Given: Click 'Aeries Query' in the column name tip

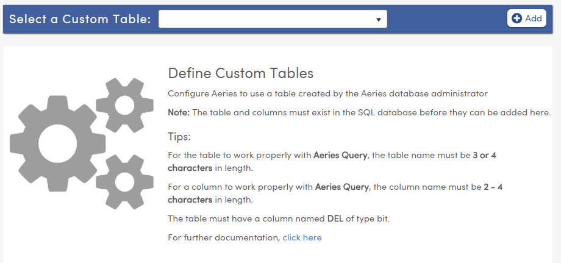Looking at the screenshot, I should [x=341, y=187].
